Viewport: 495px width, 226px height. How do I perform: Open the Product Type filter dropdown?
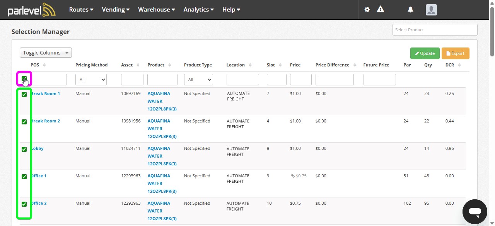pyautogui.click(x=198, y=80)
